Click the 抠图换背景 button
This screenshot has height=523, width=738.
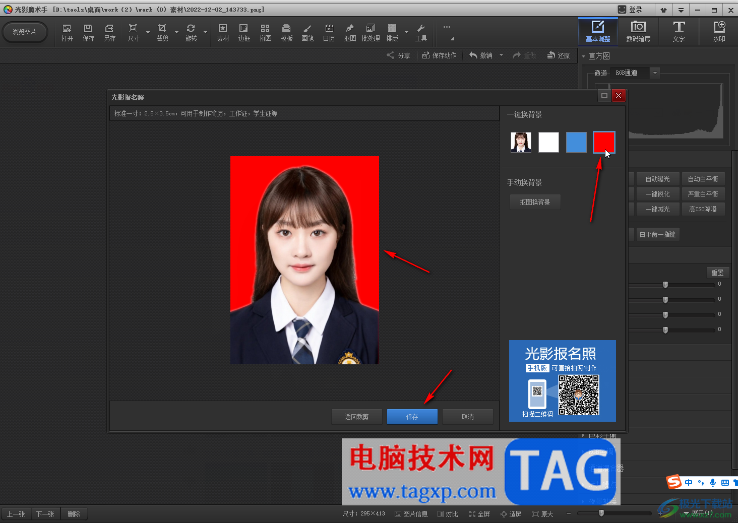tap(535, 202)
